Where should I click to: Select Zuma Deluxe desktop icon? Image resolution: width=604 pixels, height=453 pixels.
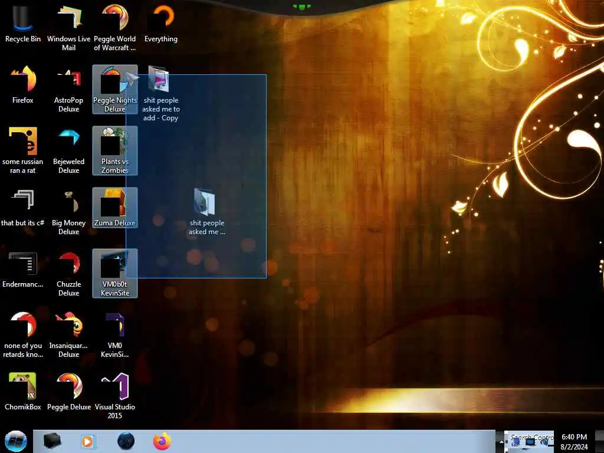click(x=115, y=208)
